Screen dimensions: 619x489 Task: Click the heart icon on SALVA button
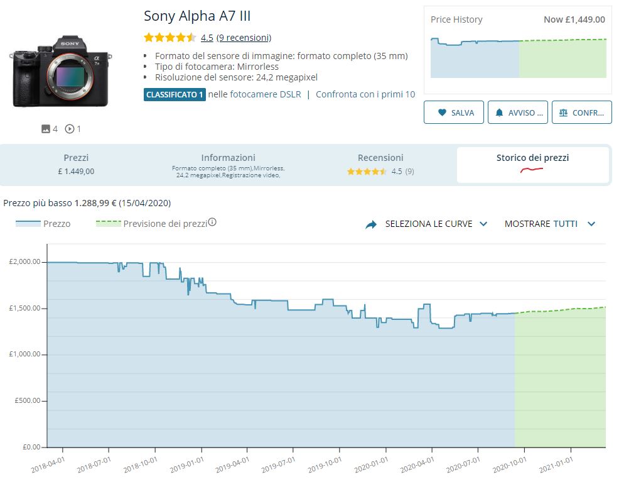[x=442, y=113]
